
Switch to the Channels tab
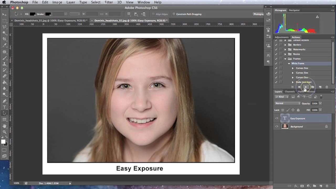click(290, 92)
